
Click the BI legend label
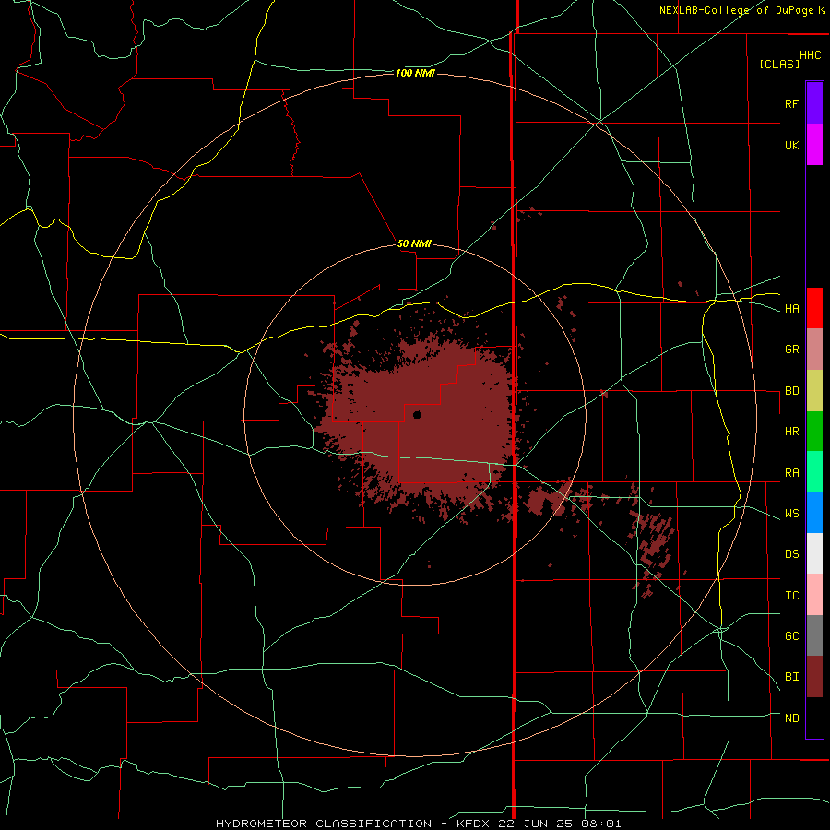click(791, 677)
